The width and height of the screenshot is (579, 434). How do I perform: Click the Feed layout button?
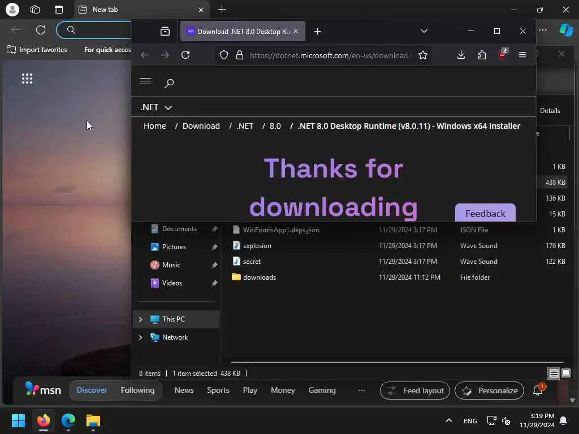pos(415,390)
